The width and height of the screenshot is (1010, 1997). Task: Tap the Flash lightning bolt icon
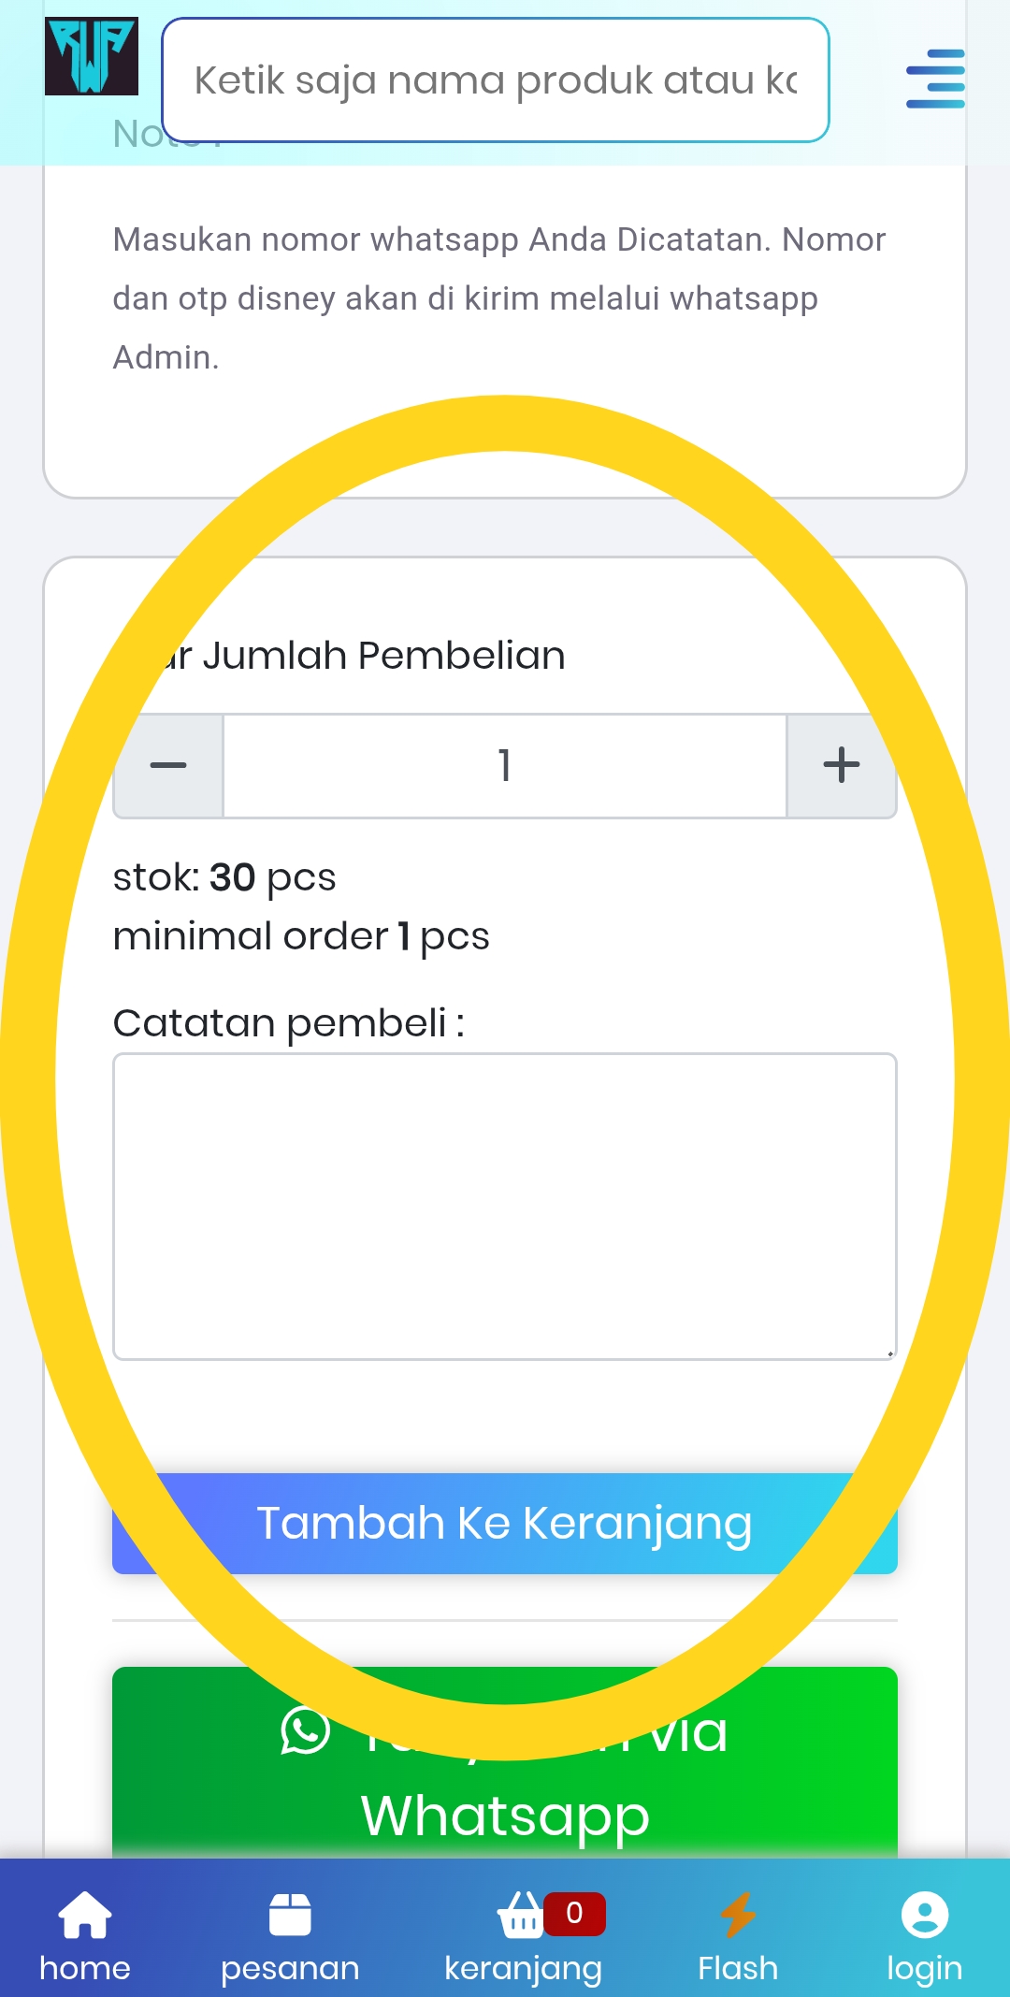click(738, 1914)
